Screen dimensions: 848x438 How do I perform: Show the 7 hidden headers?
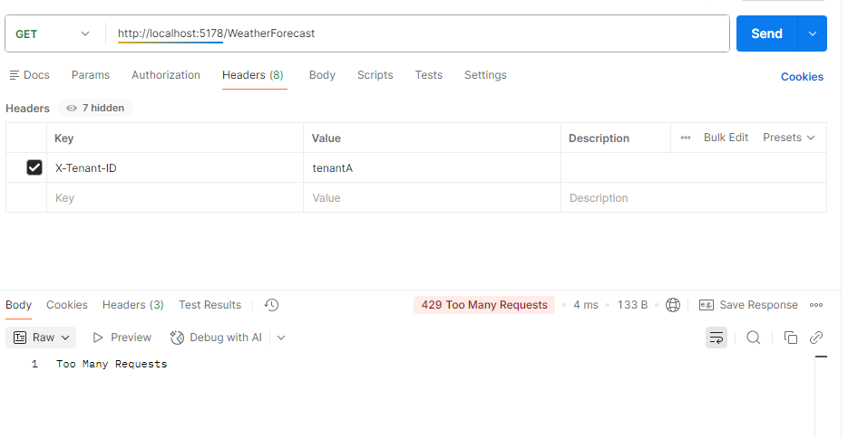tap(95, 108)
